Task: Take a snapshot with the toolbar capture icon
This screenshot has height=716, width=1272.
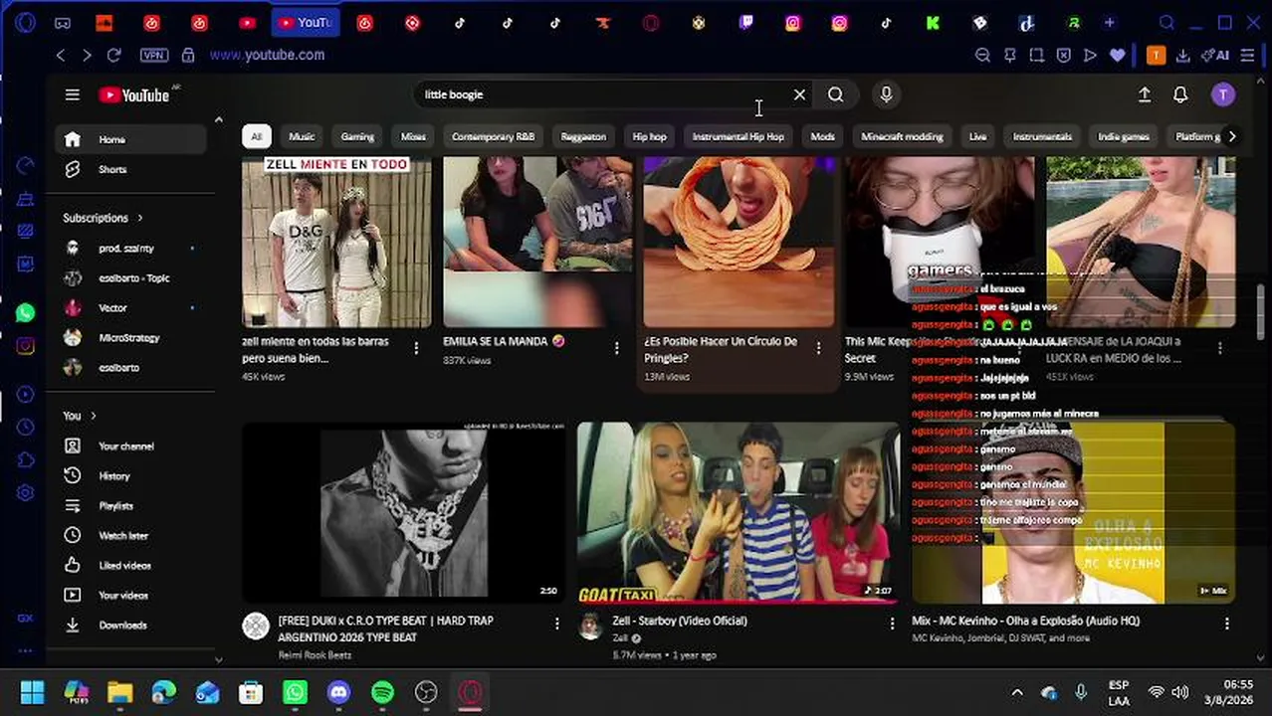Action: point(1036,56)
